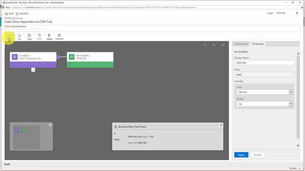Viewport: 305px width, 171px height.
Task: Choose Paste in the designer toolbar
Action: click(39, 37)
